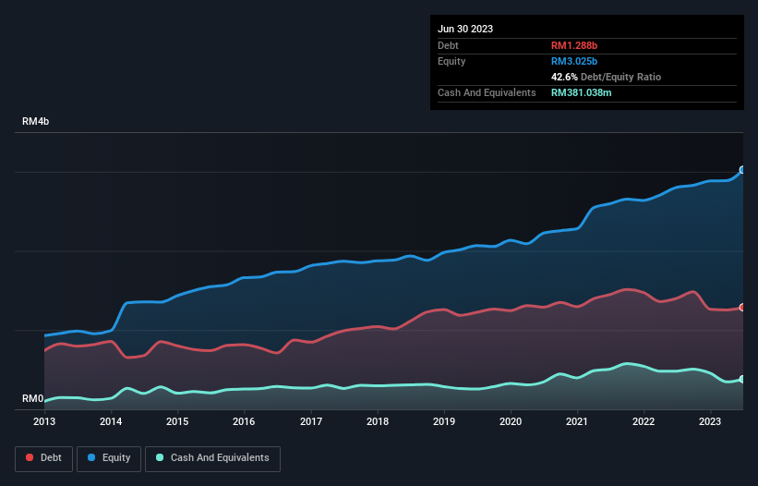Click the RM4b y-axis label
Image resolution: width=758 pixels, height=486 pixels.
[35, 121]
